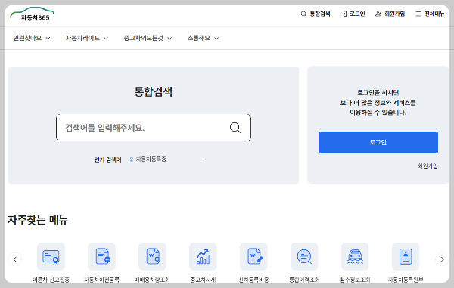The width and height of the screenshot is (454, 288).
Task: Expand the 소통해요 menu
Action: click(x=203, y=38)
